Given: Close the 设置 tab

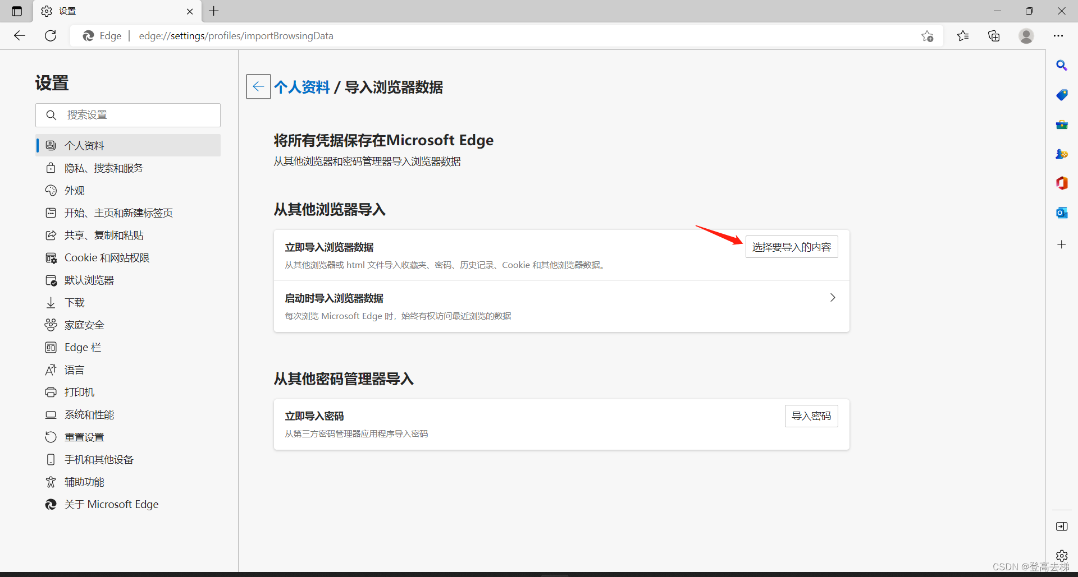Looking at the screenshot, I should point(190,11).
